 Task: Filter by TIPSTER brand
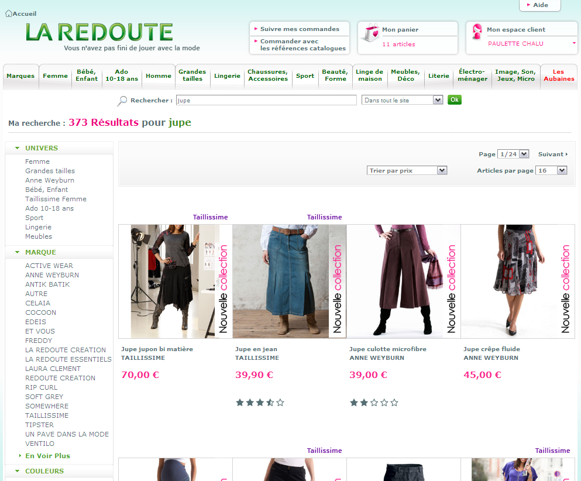39,425
